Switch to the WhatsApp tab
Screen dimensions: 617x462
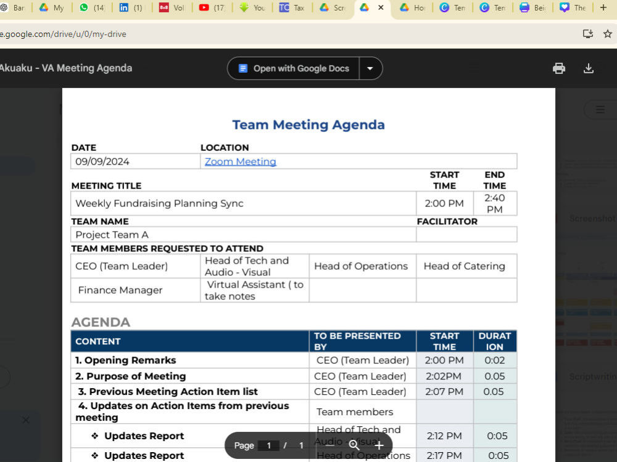(92, 7)
